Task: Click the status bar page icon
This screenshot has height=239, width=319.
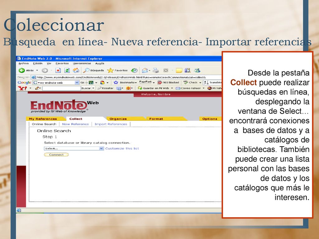Action: [x=18, y=210]
